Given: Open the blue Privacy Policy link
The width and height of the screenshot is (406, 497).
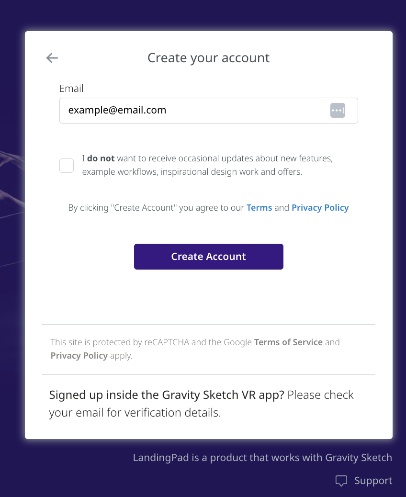Looking at the screenshot, I should coord(320,208).
